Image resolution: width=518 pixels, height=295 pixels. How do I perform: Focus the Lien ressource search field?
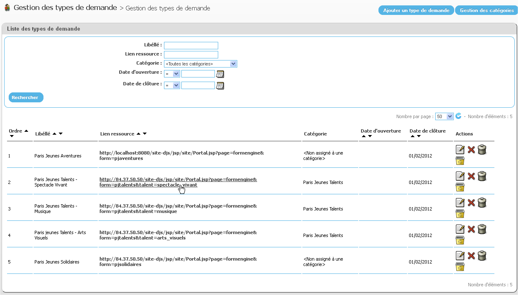coord(191,55)
